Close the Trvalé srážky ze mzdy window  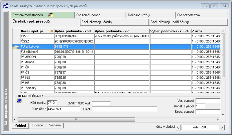coord(224,6)
